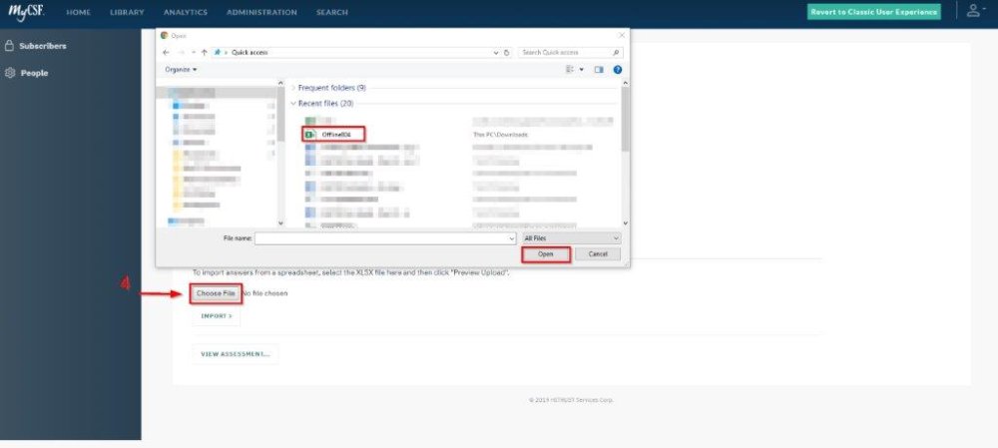Click the MyCSF logo
The width and height of the screenshot is (998, 448).
click(26, 12)
